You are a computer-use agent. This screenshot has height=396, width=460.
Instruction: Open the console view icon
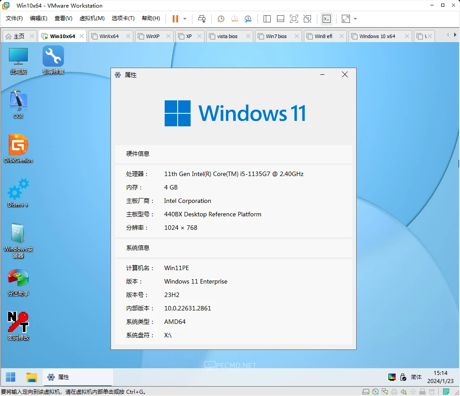[x=327, y=19]
